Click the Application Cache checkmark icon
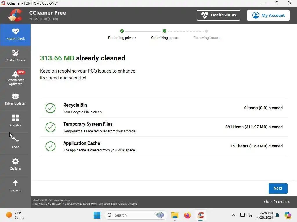The image size is (297, 222). pyautogui.click(x=50, y=146)
